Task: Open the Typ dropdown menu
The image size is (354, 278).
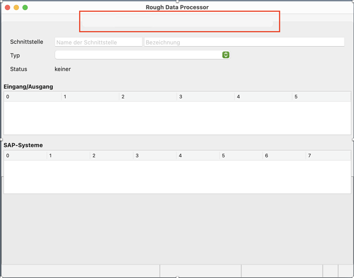Action: click(x=142, y=55)
